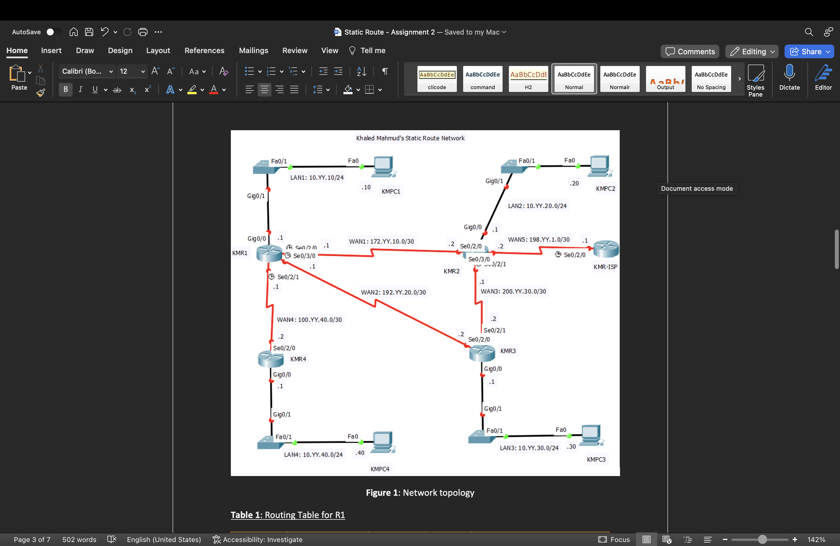This screenshot has width=840, height=546.
Task: Show paragraph marks with the pilcrow icon
Action: pyautogui.click(x=384, y=71)
